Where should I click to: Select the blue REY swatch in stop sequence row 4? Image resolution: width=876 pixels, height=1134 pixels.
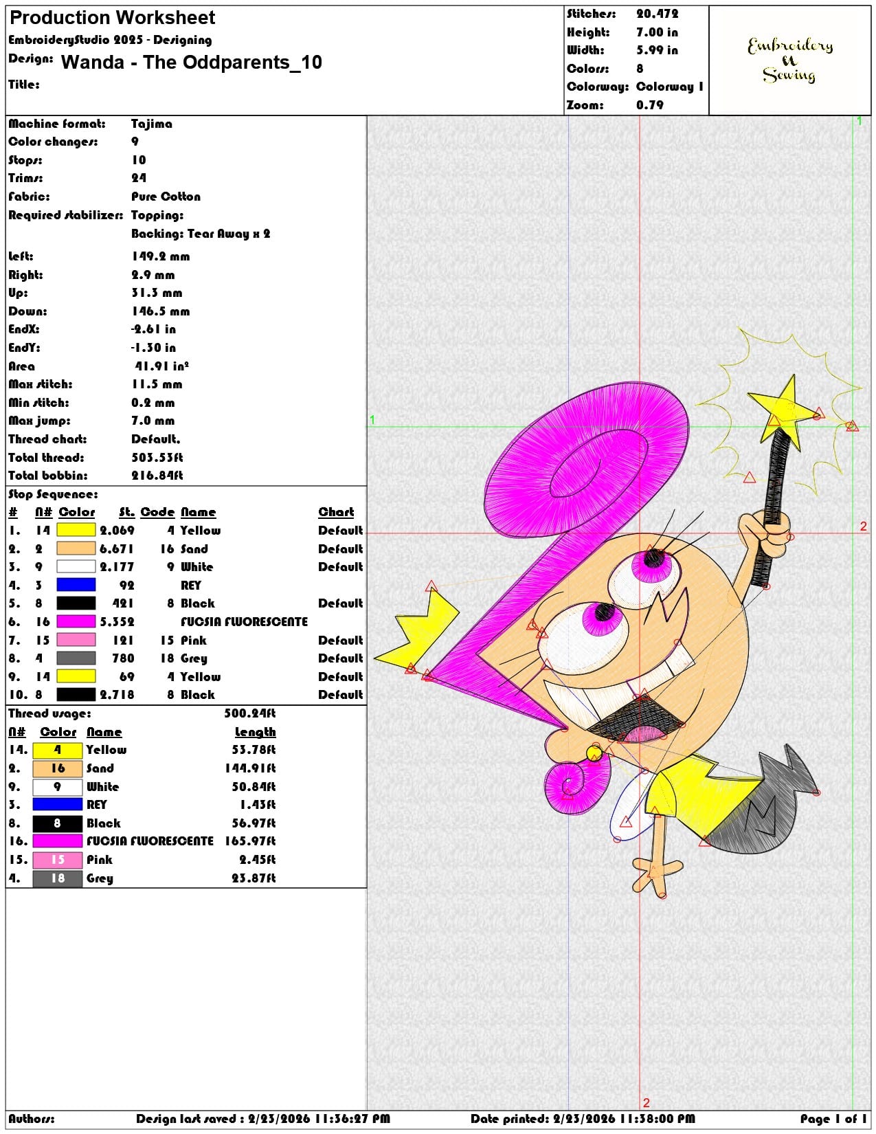click(76, 585)
